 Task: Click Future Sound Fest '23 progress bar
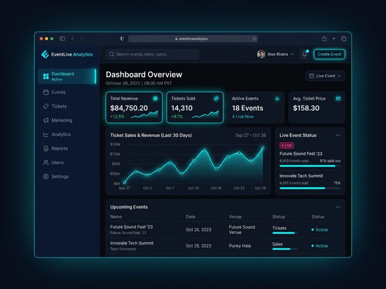310,166
